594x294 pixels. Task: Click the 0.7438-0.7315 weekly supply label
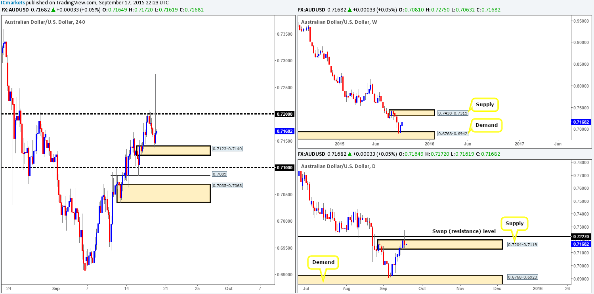click(x=452, y=113)
